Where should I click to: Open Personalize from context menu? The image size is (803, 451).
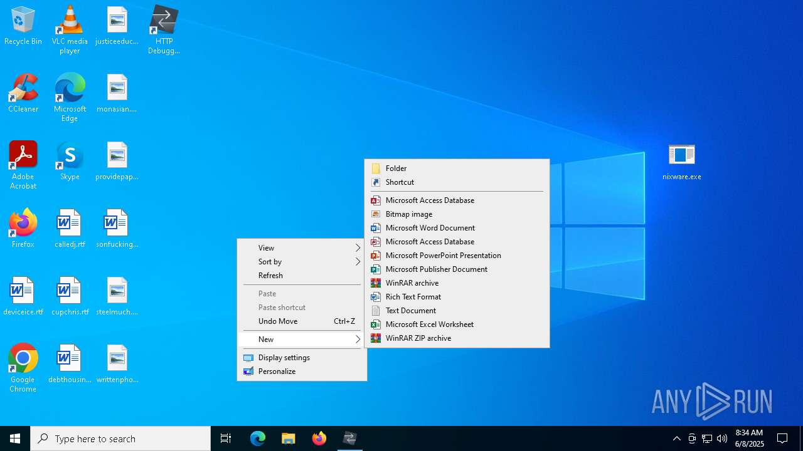(302, 371)
